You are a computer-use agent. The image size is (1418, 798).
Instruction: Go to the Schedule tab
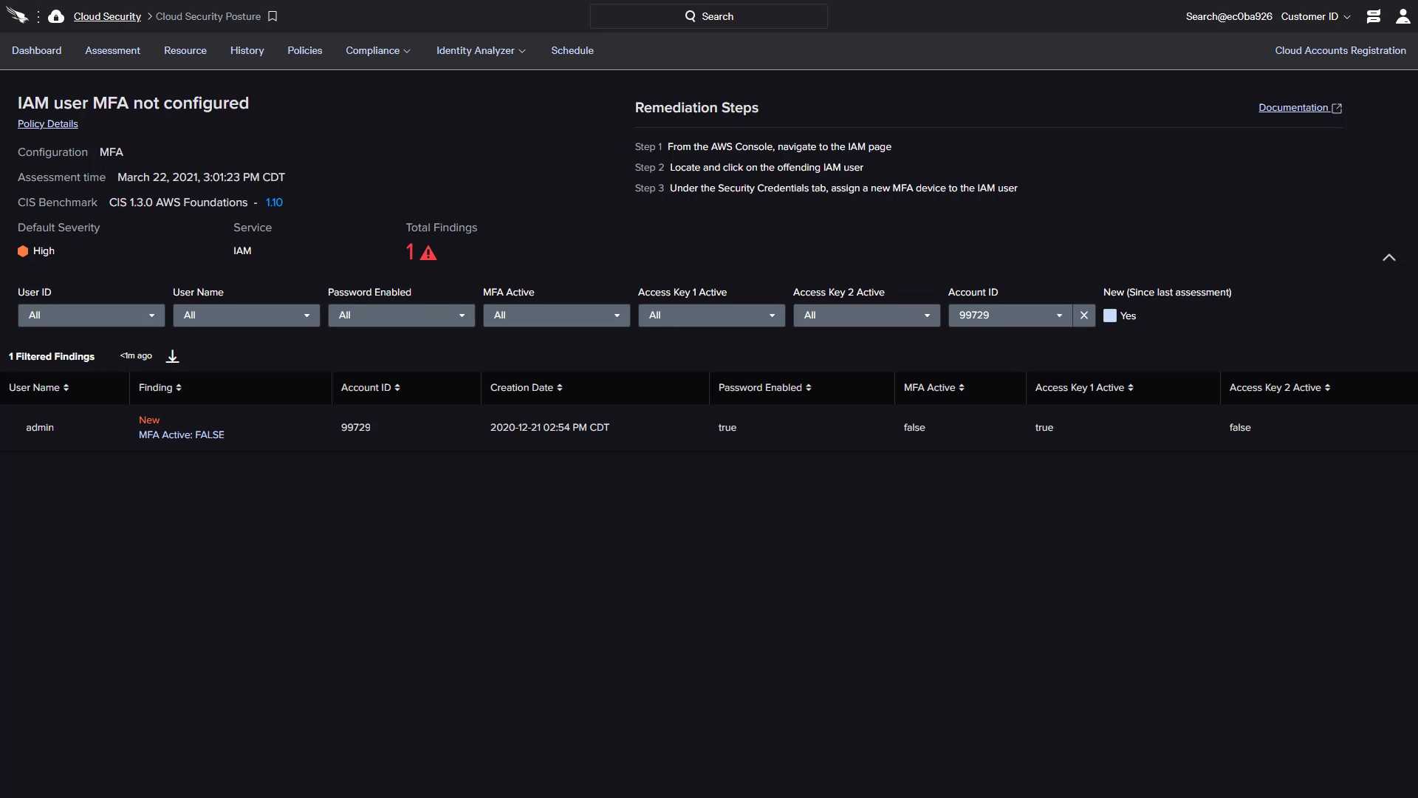click(572, 50)
